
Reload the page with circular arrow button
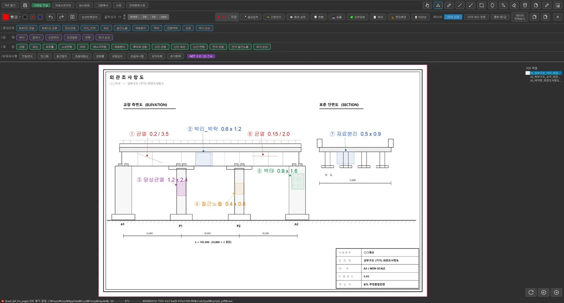point(531,292)
